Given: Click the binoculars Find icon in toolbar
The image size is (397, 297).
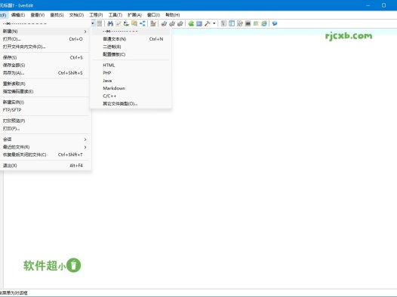Looking at the screenshot, I should (110, 23).
